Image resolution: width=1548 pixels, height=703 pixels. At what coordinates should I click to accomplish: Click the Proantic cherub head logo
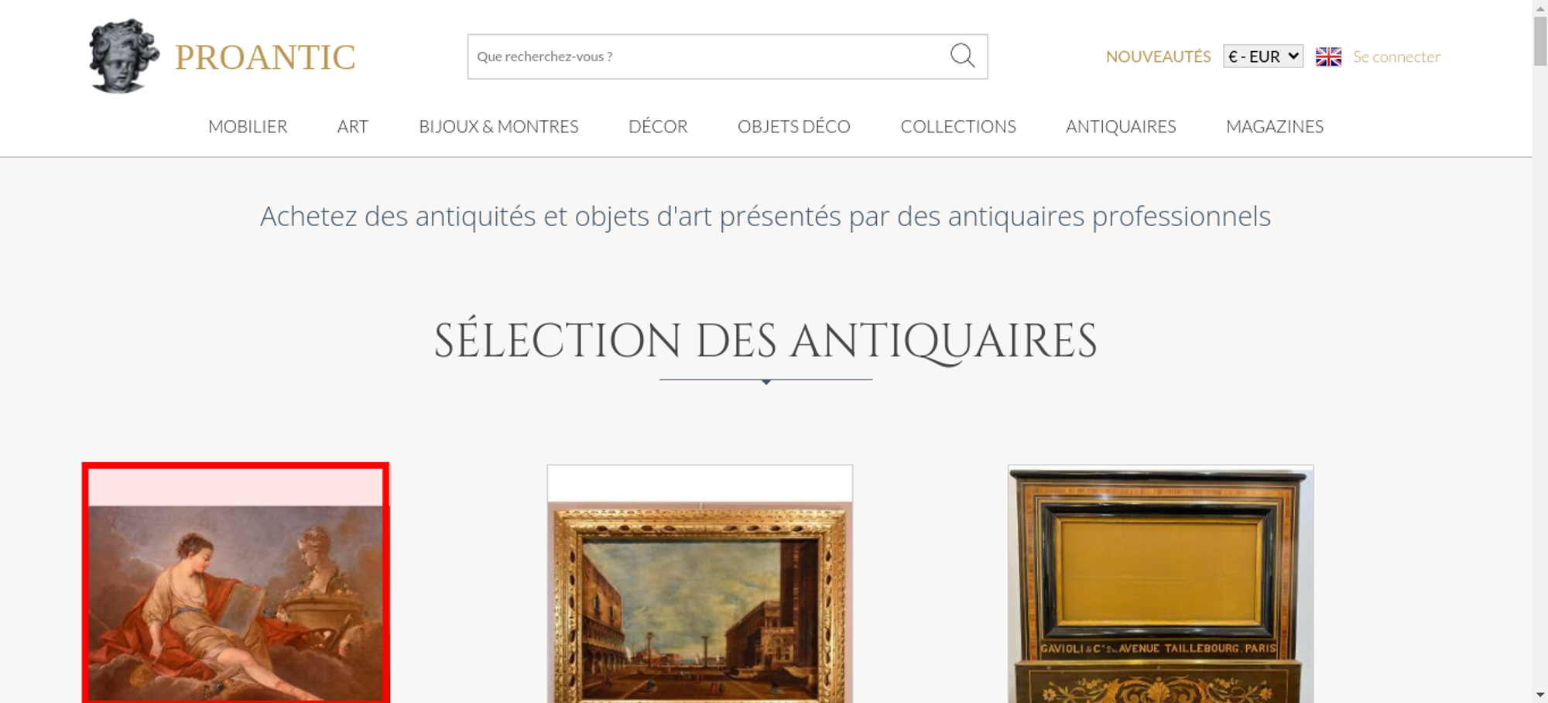point(124,56)
